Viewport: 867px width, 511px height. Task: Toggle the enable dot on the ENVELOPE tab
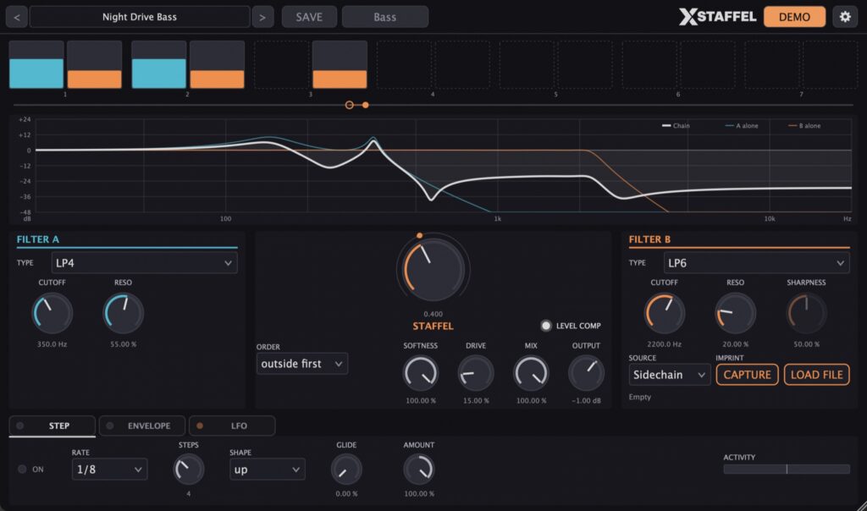point(109,426)
